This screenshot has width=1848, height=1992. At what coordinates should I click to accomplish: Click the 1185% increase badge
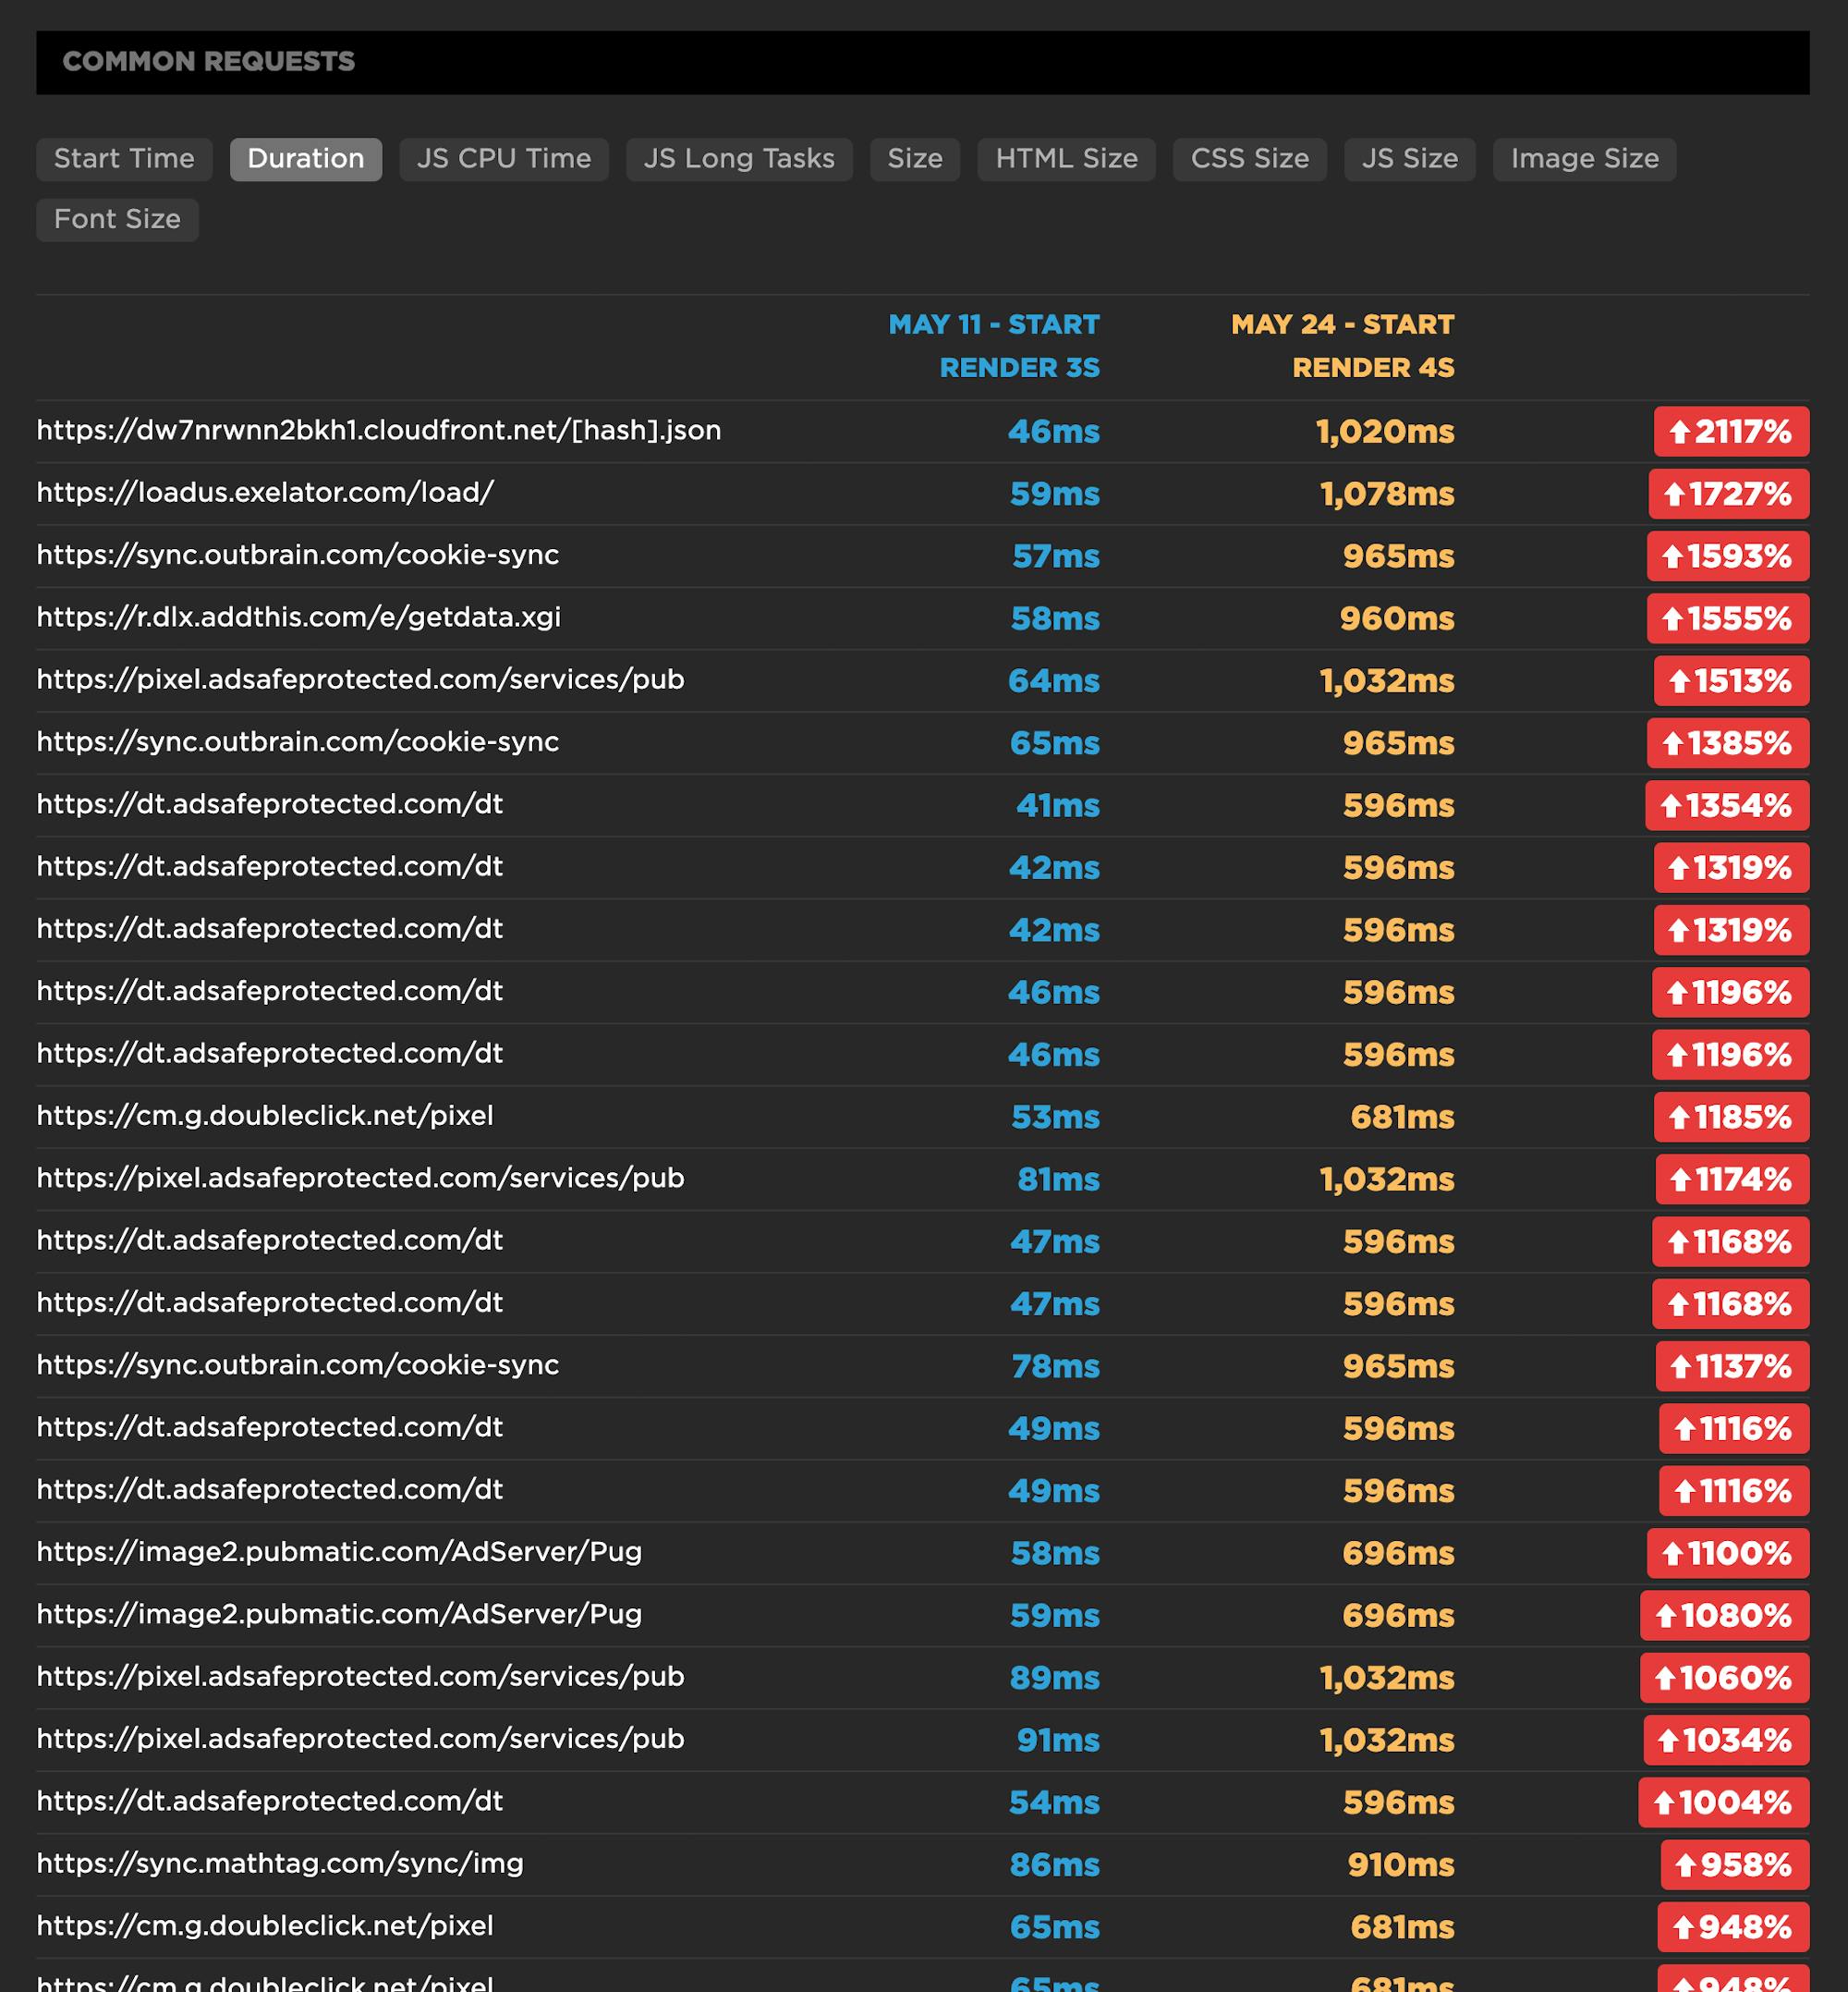coord(1730,1118)
